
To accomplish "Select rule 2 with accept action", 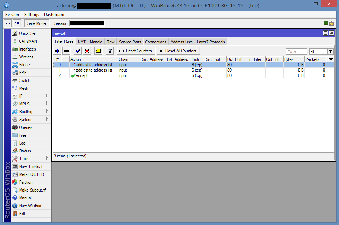I will [x=194, y=75].
